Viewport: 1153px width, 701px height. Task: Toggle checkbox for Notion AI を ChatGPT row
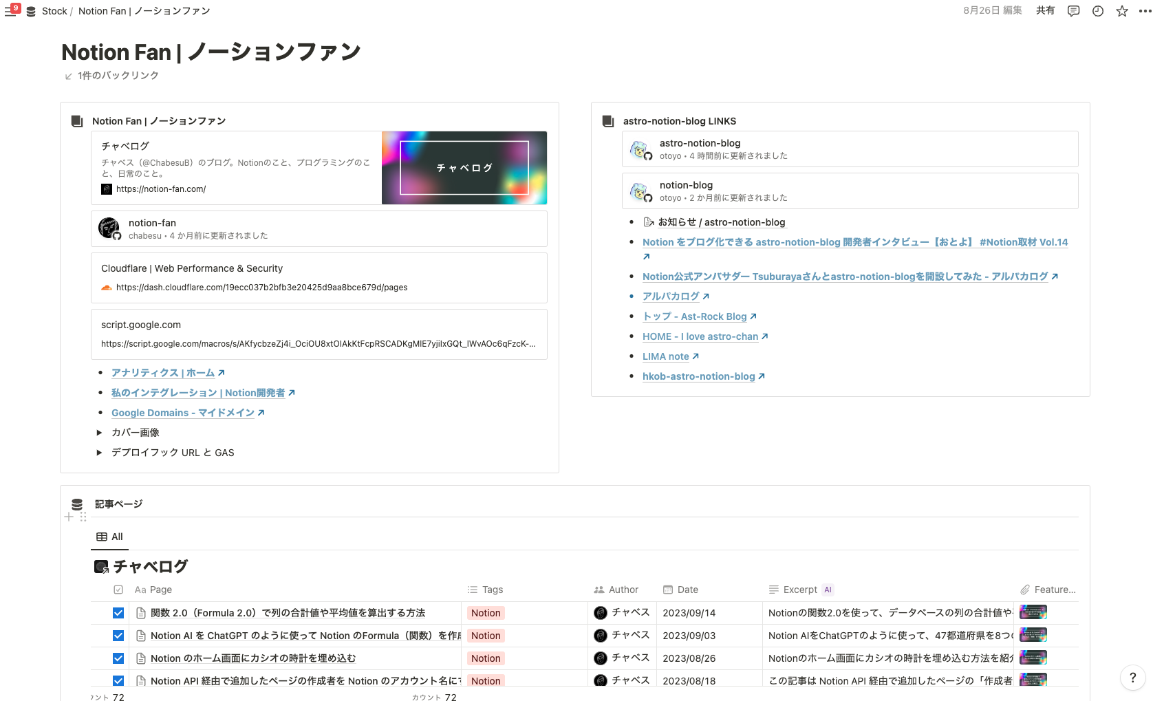118,636
